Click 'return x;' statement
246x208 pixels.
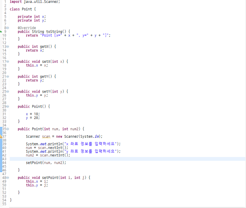(35, 50)
